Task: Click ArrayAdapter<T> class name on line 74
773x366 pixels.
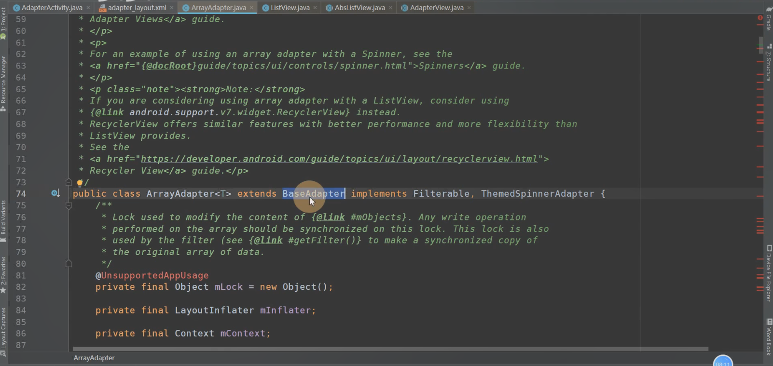Action: tap(189, 193)
